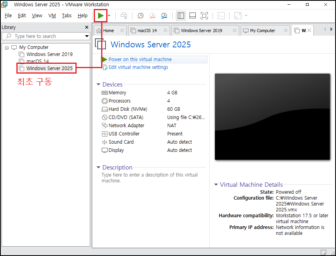Open the Edit menu

[22, 16]
